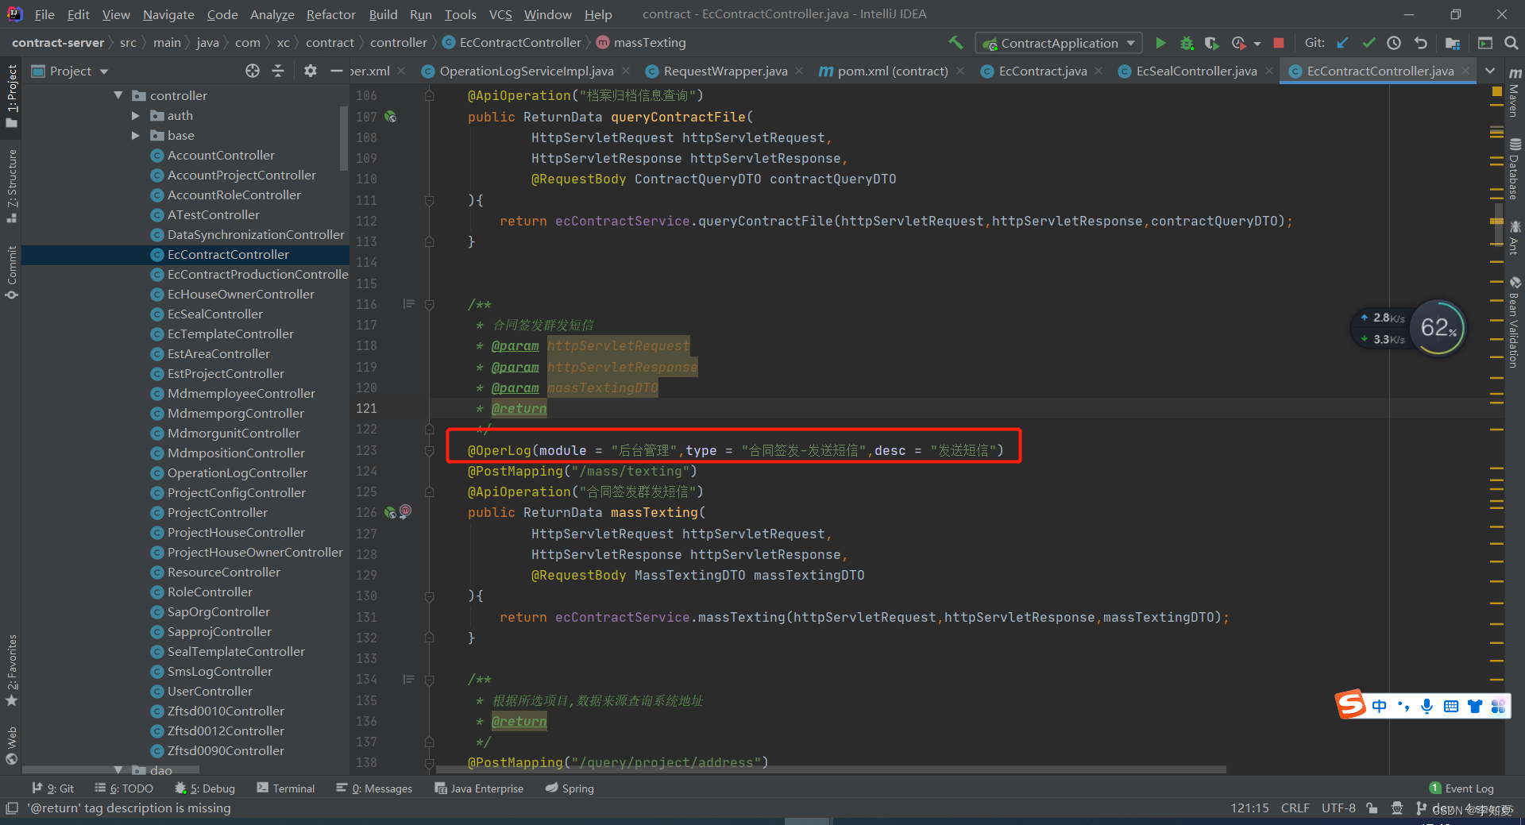Open the Ant tool window
1525x825 pixels.
coord(1515,238)
